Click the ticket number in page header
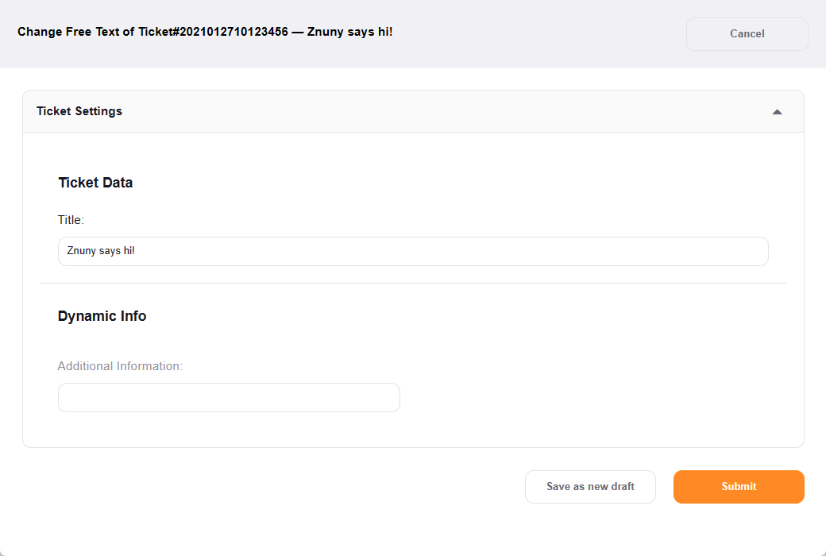Image resolution: width=826 pixels, height=556 pixels. coord(218,33)
